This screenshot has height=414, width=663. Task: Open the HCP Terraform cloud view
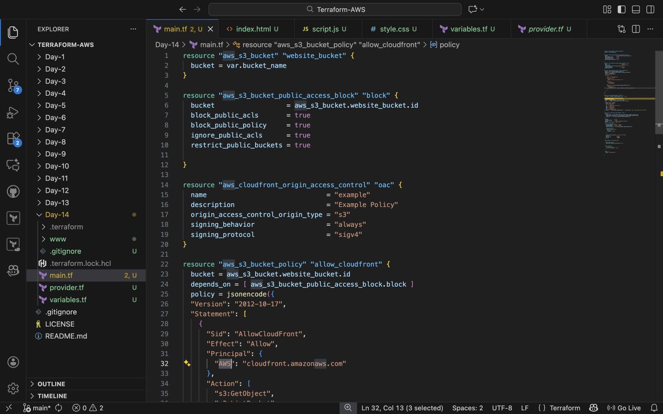pyautogui.click(x=13, y=245)
